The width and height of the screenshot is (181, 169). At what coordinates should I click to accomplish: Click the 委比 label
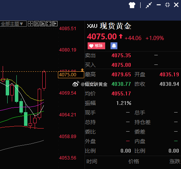point(90,132)
